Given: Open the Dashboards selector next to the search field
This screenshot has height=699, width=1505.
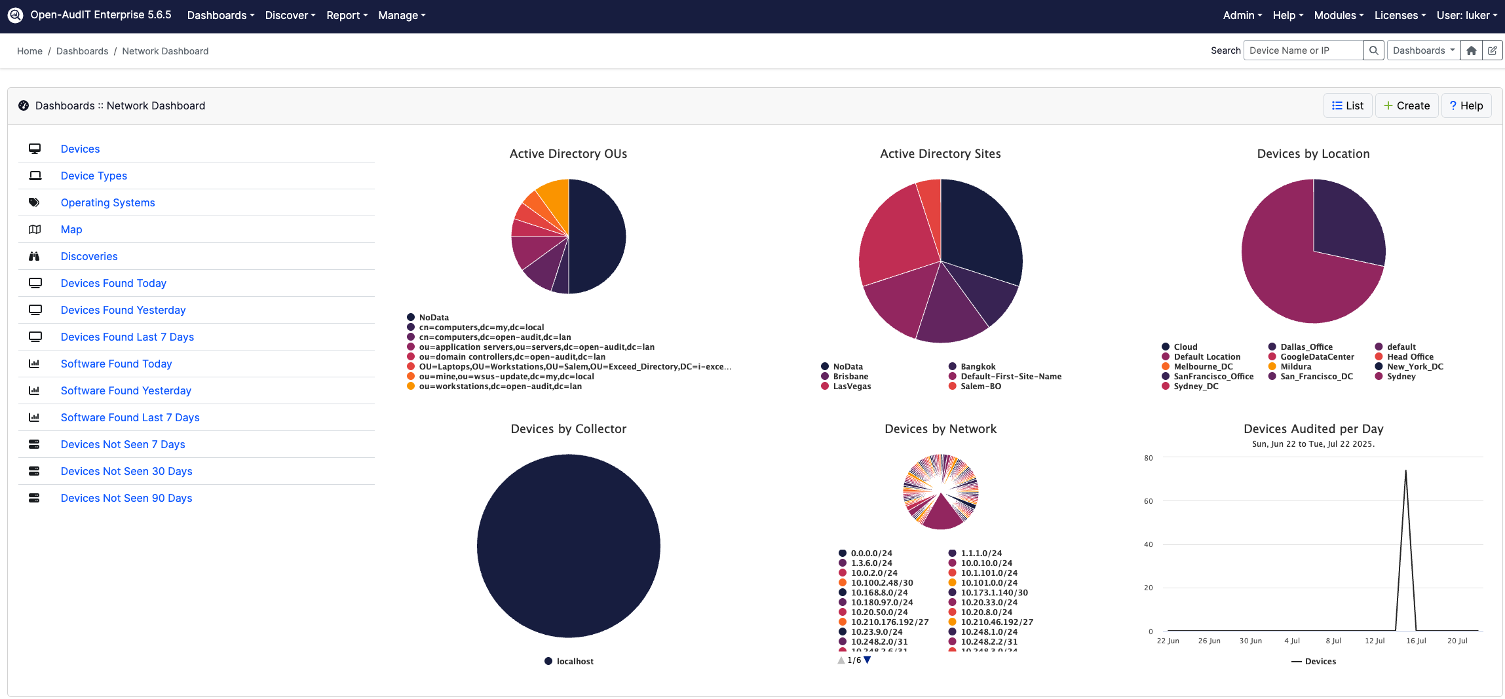Looking at the screenshot, I should pos(1422,50).
